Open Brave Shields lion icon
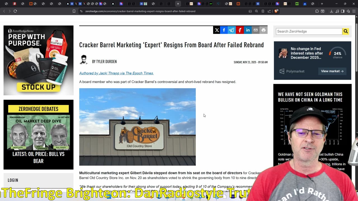Image resolution: width=358 pixels, height=201 pixels. 276,11
